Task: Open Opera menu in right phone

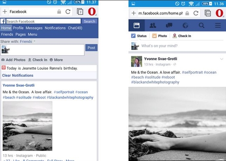Action: coord(220,13)
